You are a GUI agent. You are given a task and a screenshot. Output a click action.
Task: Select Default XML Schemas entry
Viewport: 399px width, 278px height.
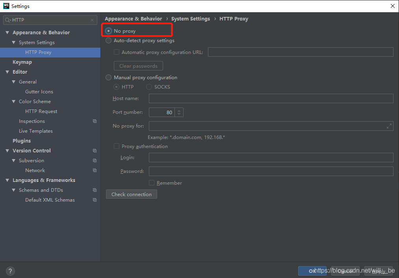(x=50, y=200)
